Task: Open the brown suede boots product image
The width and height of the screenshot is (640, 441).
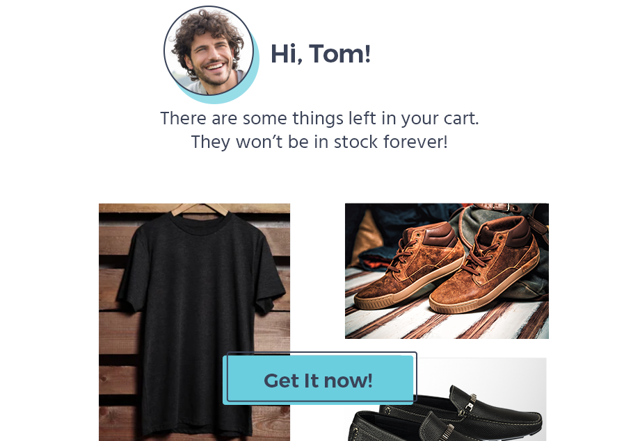Action: pyautogui.click(x=447, y=271)
